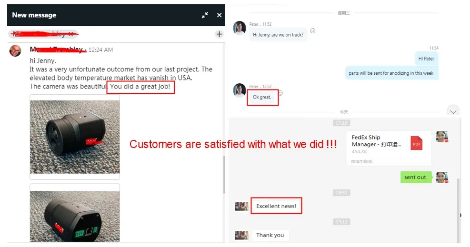Open the emoji reaction beside 'Ok great.'
This screenshot has height=247, width=470.
[x=280, y=93]
